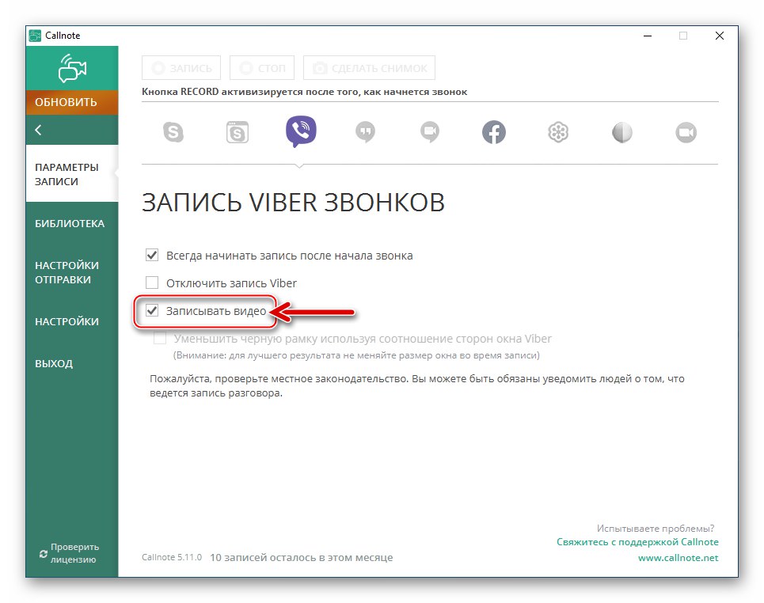Collapse sidebar using the back arrow

[x=39, y=130]
